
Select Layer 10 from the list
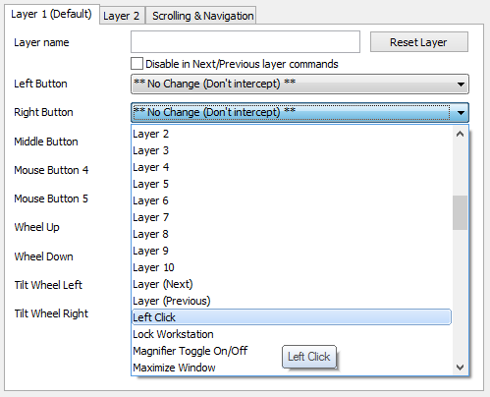click(x=292, y=267)
